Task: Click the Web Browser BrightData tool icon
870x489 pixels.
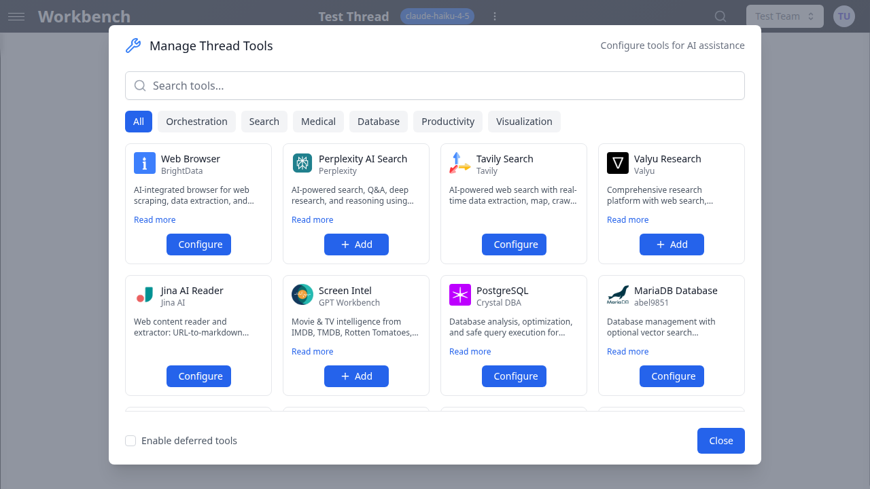Action: click(144, 163)
